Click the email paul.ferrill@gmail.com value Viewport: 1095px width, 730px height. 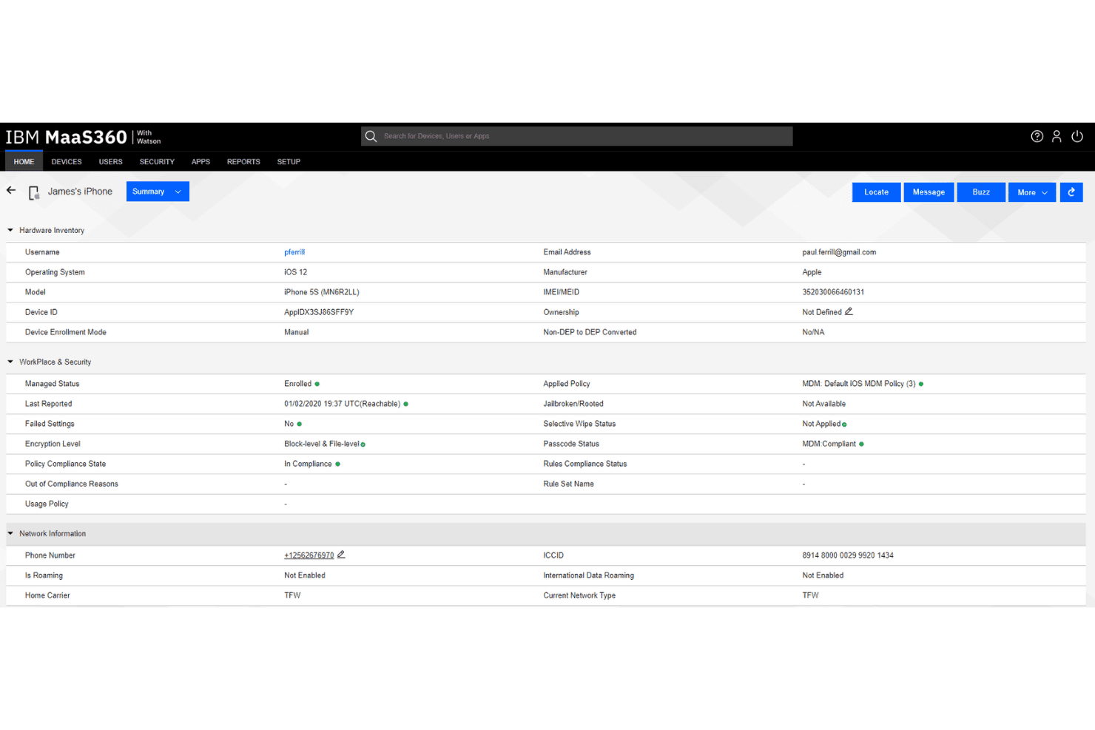[x=839, y=252]
